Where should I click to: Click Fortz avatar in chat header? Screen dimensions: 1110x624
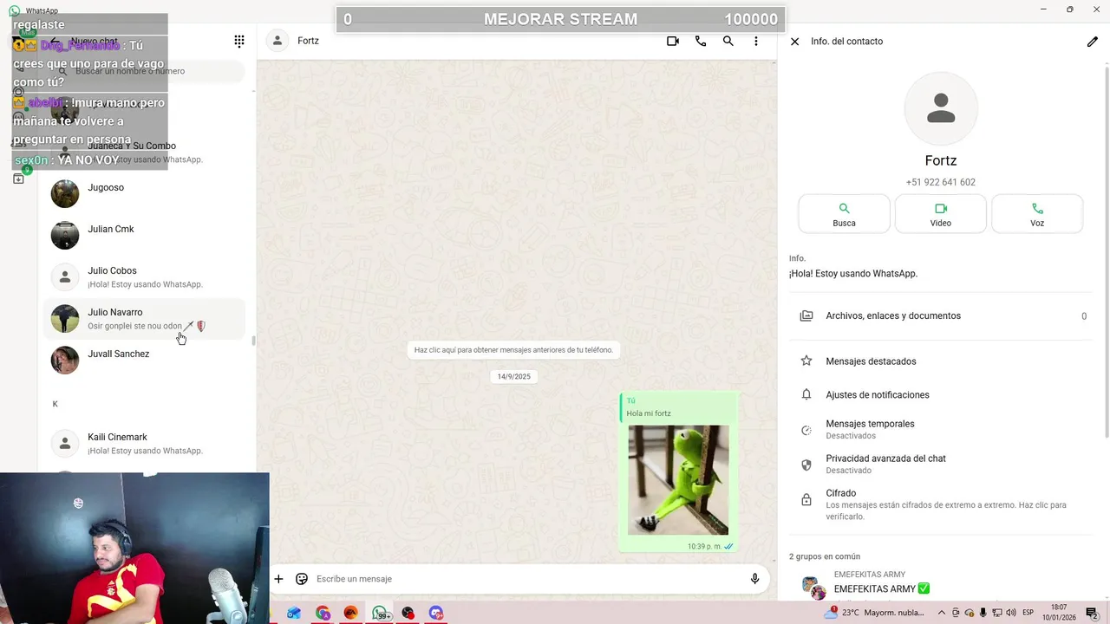click(x=277, y=41)
